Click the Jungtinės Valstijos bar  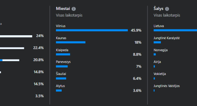click(154, 90)
